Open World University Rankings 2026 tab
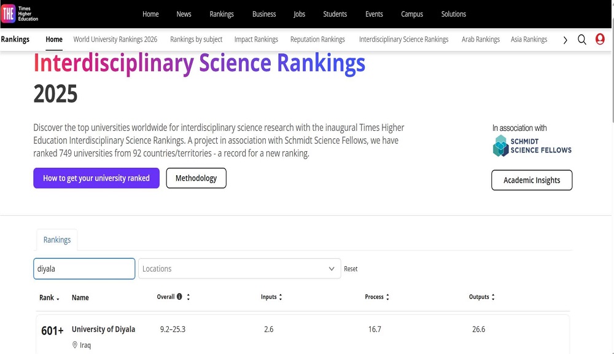This screenshot has width=614, height=354. coord(115,39)
